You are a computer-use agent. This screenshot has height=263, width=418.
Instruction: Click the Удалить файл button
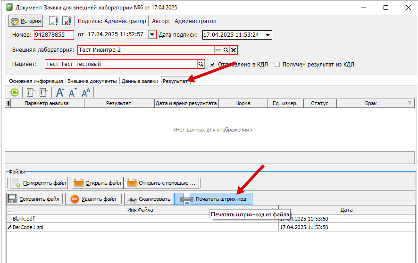point(93,199)
